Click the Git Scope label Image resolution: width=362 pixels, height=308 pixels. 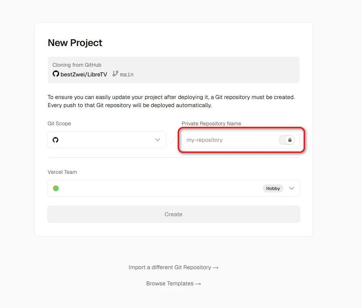coord(59,123)
